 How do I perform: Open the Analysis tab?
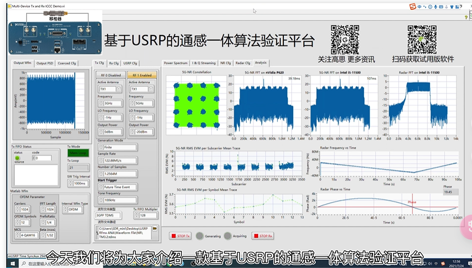click(x=261, y=63)
